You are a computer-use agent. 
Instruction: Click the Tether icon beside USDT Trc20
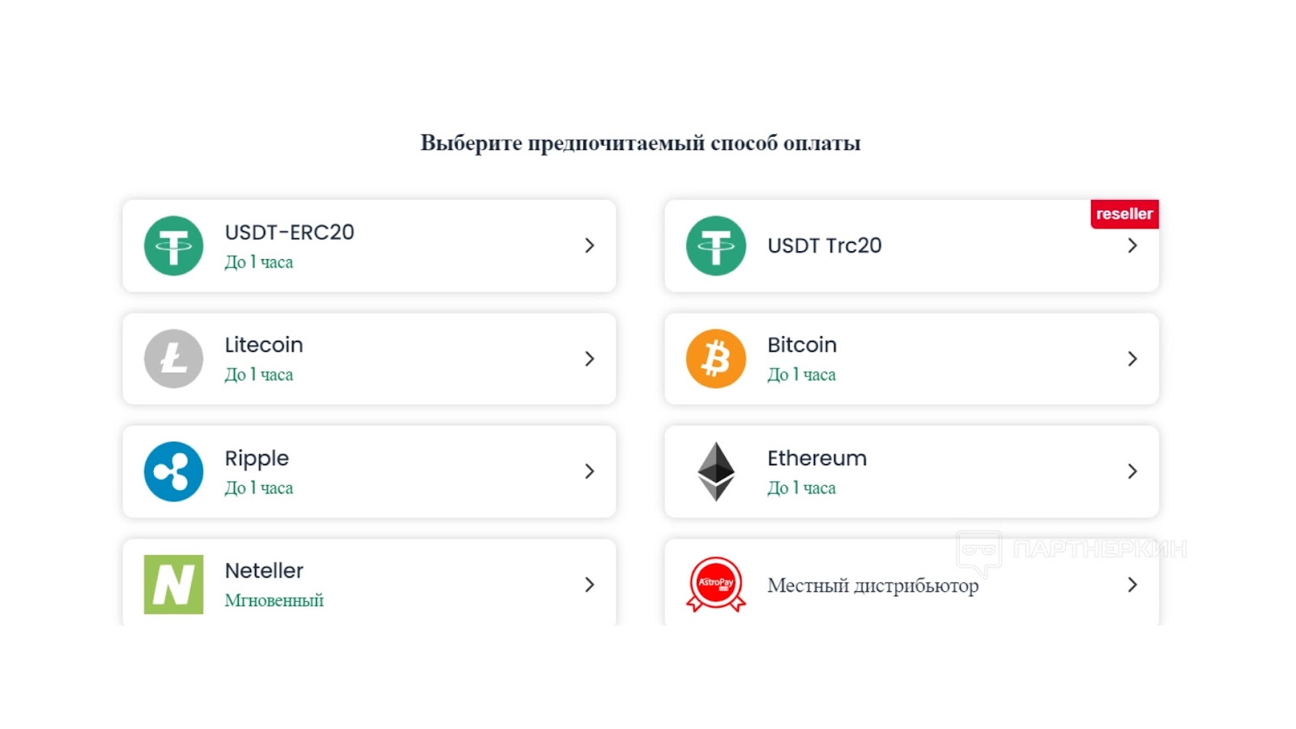(x=715, y=245)
